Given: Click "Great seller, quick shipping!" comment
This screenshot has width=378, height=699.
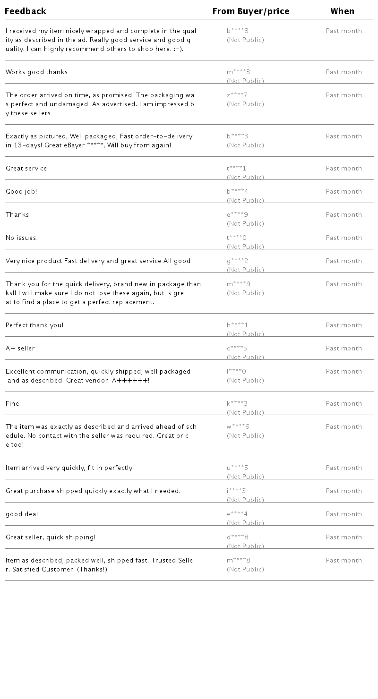Looking at the screenshot, I should click(x=51, y=537).
